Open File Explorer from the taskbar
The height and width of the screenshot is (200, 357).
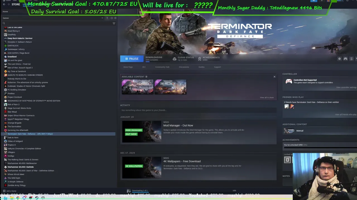(12, 197)
